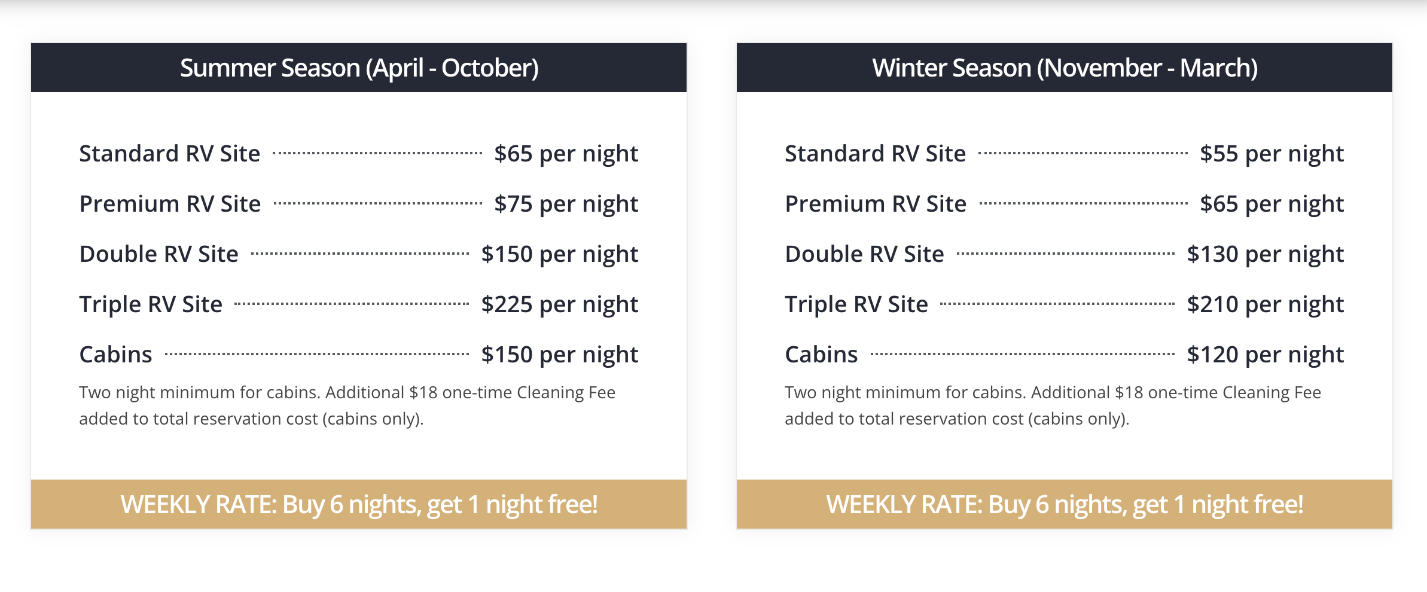The width and height of the screenshot is (1427, 592).
Task: Click the cabin cleaning fee note in Summer card
Action: [347, 405]
